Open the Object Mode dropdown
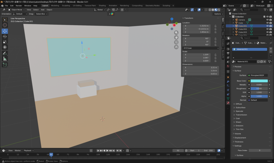274x163 pixels. pos(16,10)
